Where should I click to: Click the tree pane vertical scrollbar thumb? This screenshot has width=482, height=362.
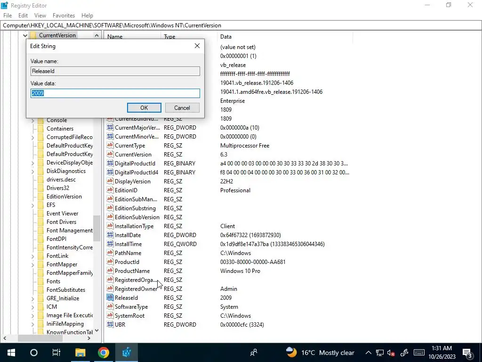pos(96,228)
